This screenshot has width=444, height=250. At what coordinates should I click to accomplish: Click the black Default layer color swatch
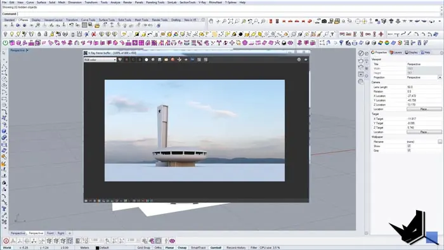click(97, 247)
